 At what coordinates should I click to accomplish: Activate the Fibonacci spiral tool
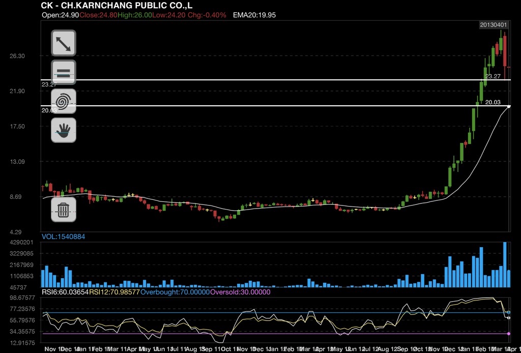[64, 101]
